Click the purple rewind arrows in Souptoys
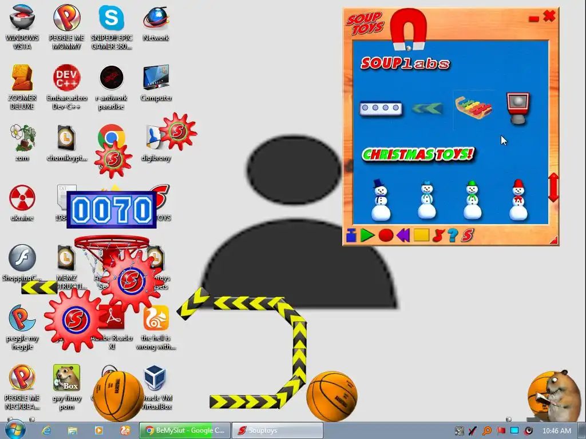Screen dimensions: 586x439 click(x=403, y=236)
